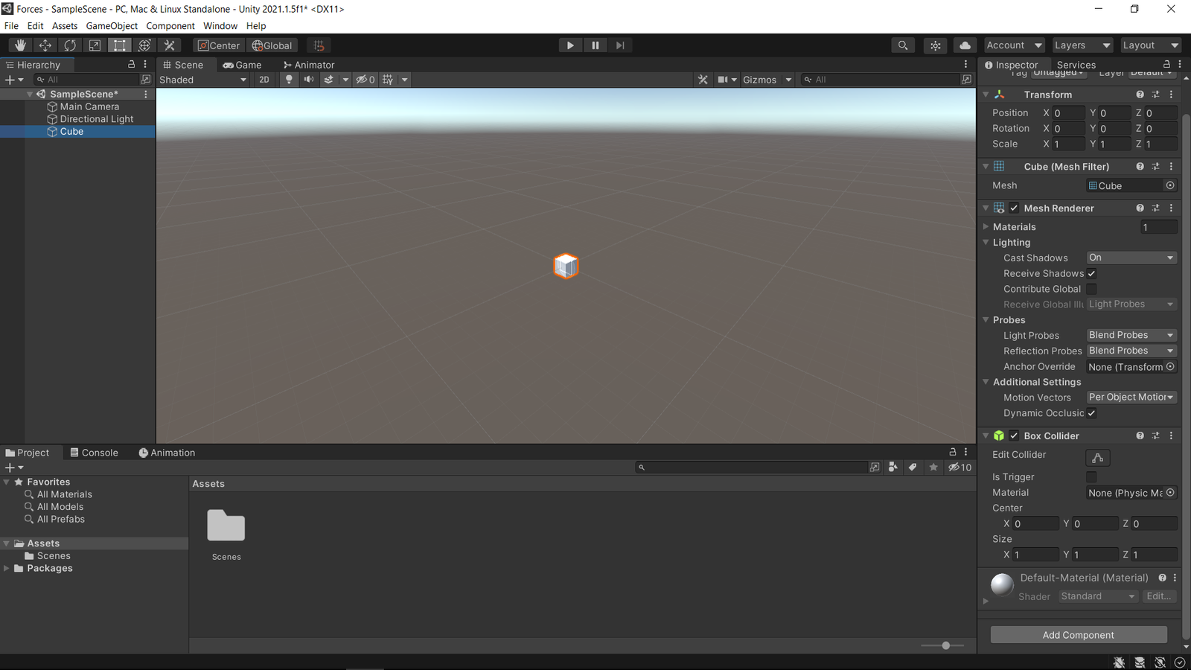Click the Play button

[x=570, y=45]
